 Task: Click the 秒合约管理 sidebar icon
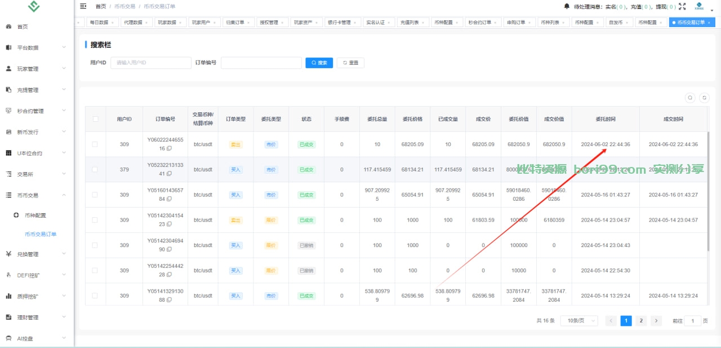click(x=8, y=111)
